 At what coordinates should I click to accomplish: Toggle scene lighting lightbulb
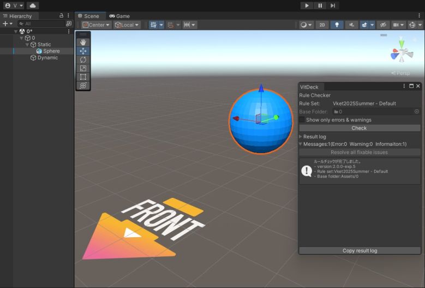pyautogui.click(x=337, y=25)
